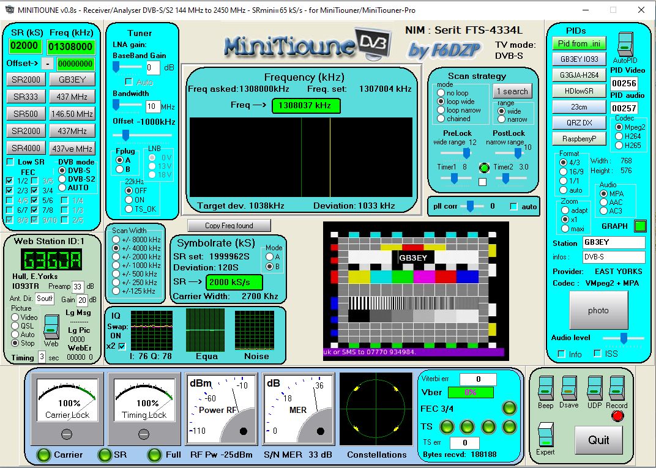Screen dimensions: 656x468
Task: Select +/- 2000 kHz scan width
Action: pos(116,257)
